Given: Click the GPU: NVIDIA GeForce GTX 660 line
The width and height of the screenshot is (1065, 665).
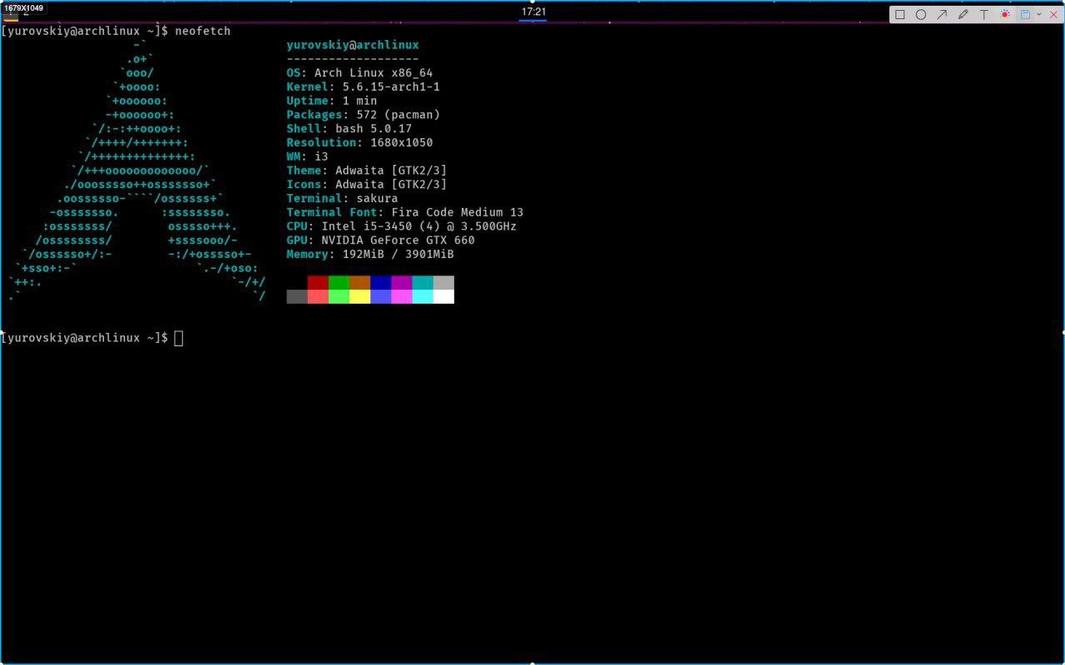Looking at the screenshot, I should click(380, 241).
